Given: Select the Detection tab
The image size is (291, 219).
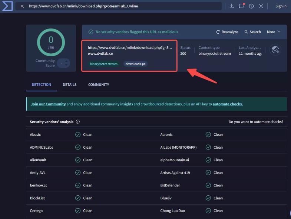Looking at the screenshot, I should click(x=41, y=85).
